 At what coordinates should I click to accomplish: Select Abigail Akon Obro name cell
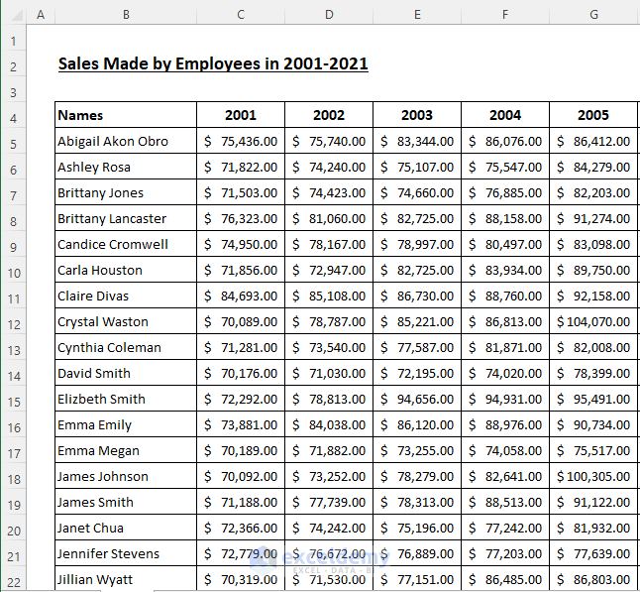[x=126, y=141]
